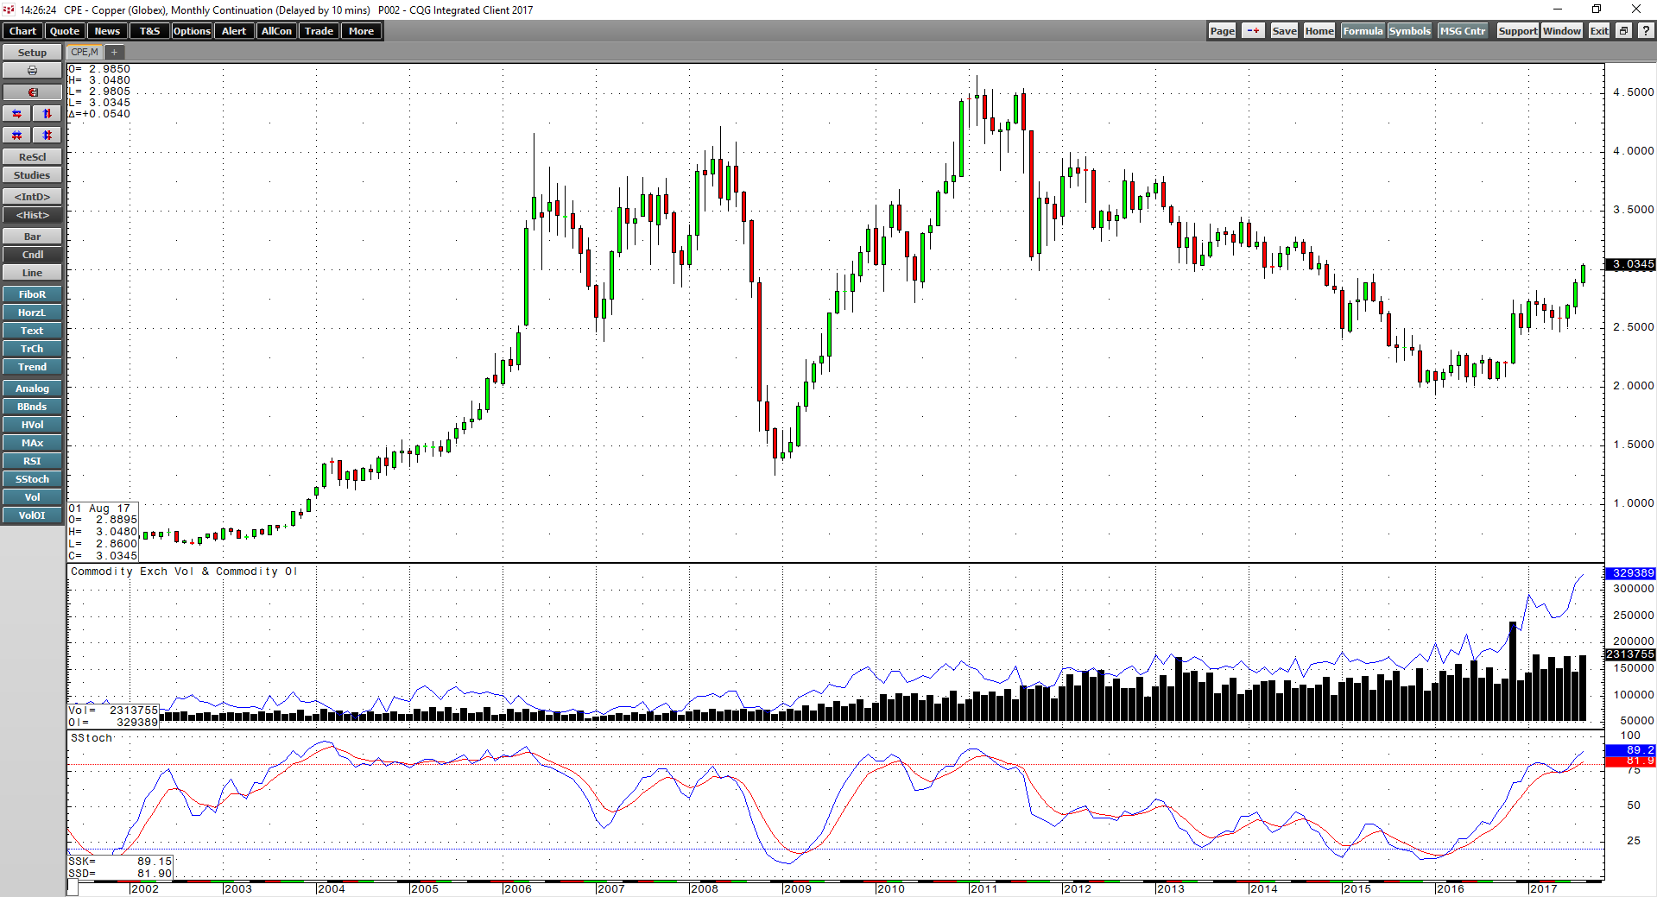The height and width of the screenshot is (897, 1657).
Task: Switch chart to Line mode
Action: [x=32, y=272]
